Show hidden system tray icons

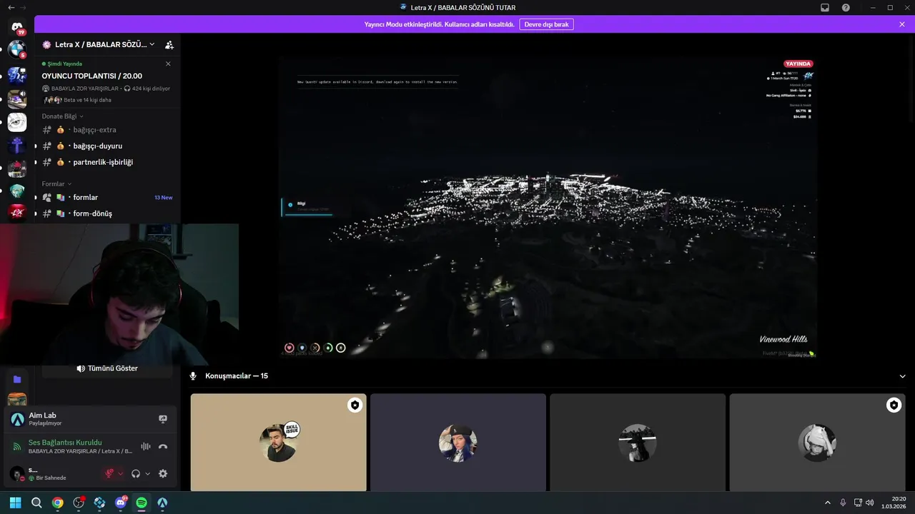(828, 503)
